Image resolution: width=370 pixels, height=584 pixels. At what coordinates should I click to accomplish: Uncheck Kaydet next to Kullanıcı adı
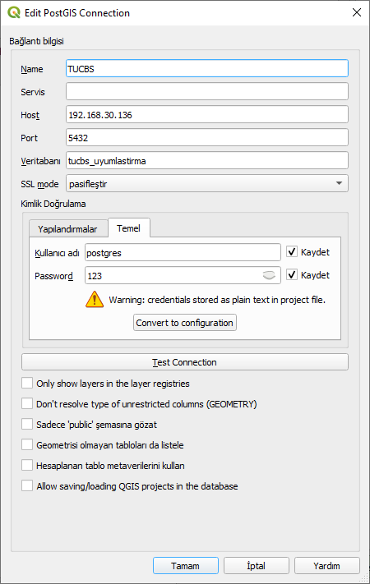pyautogui.click(x=292, y=252)
